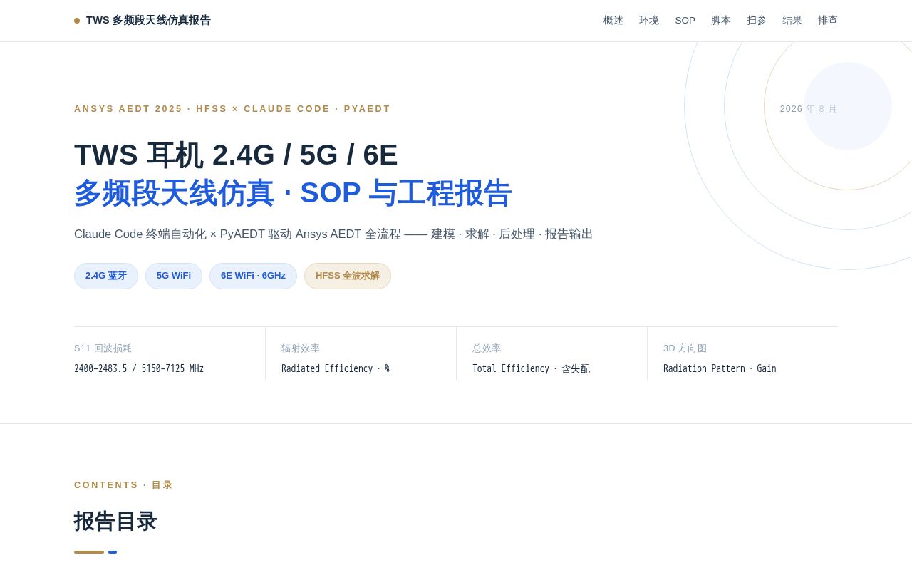Click the CONTENTS · 目录 label
The image size is (912, 570).
click(124, 485)
